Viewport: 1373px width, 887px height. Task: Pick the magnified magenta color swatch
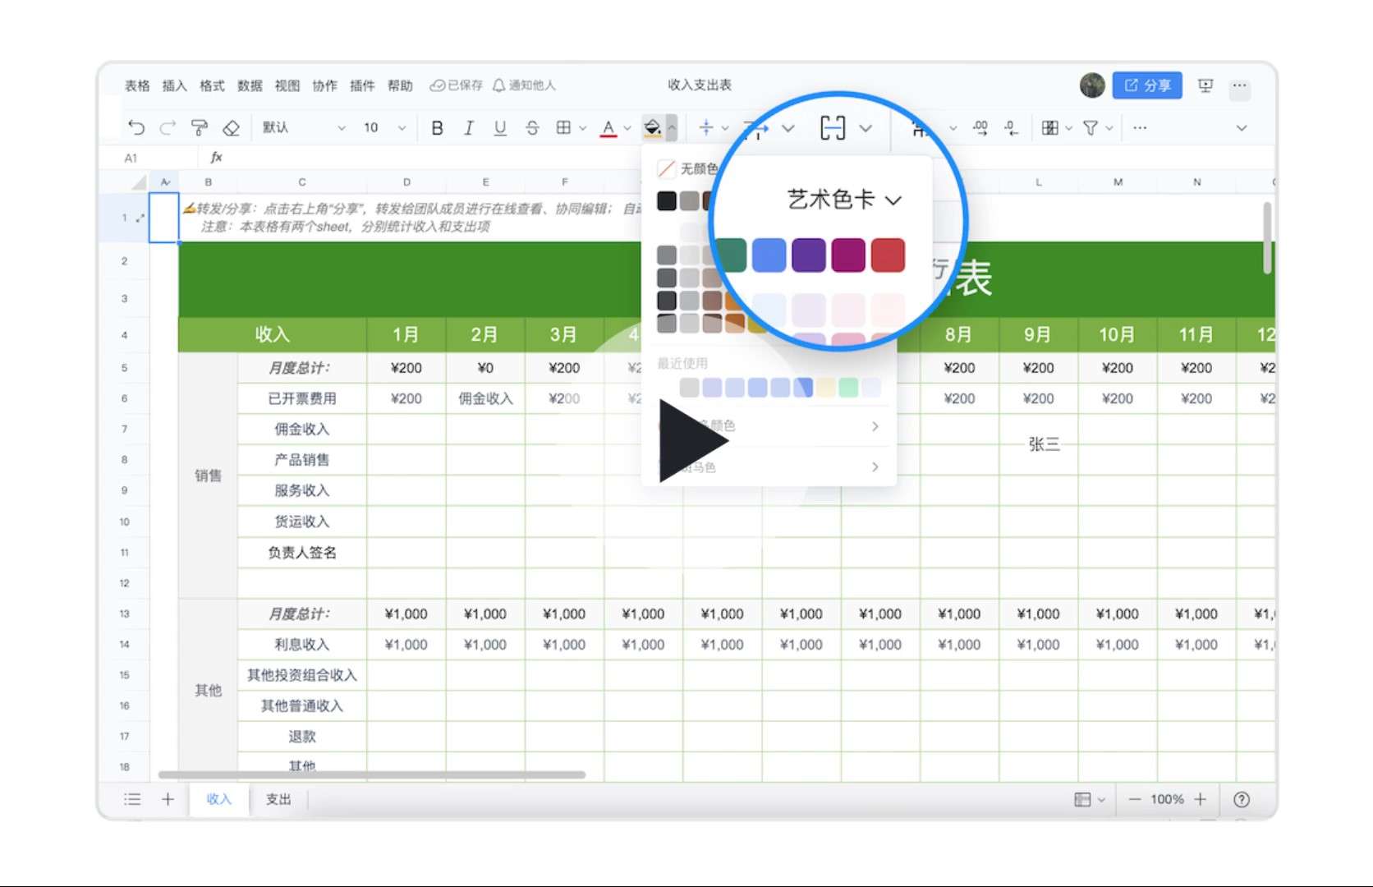pyautogui.click(x=848, y=255)
